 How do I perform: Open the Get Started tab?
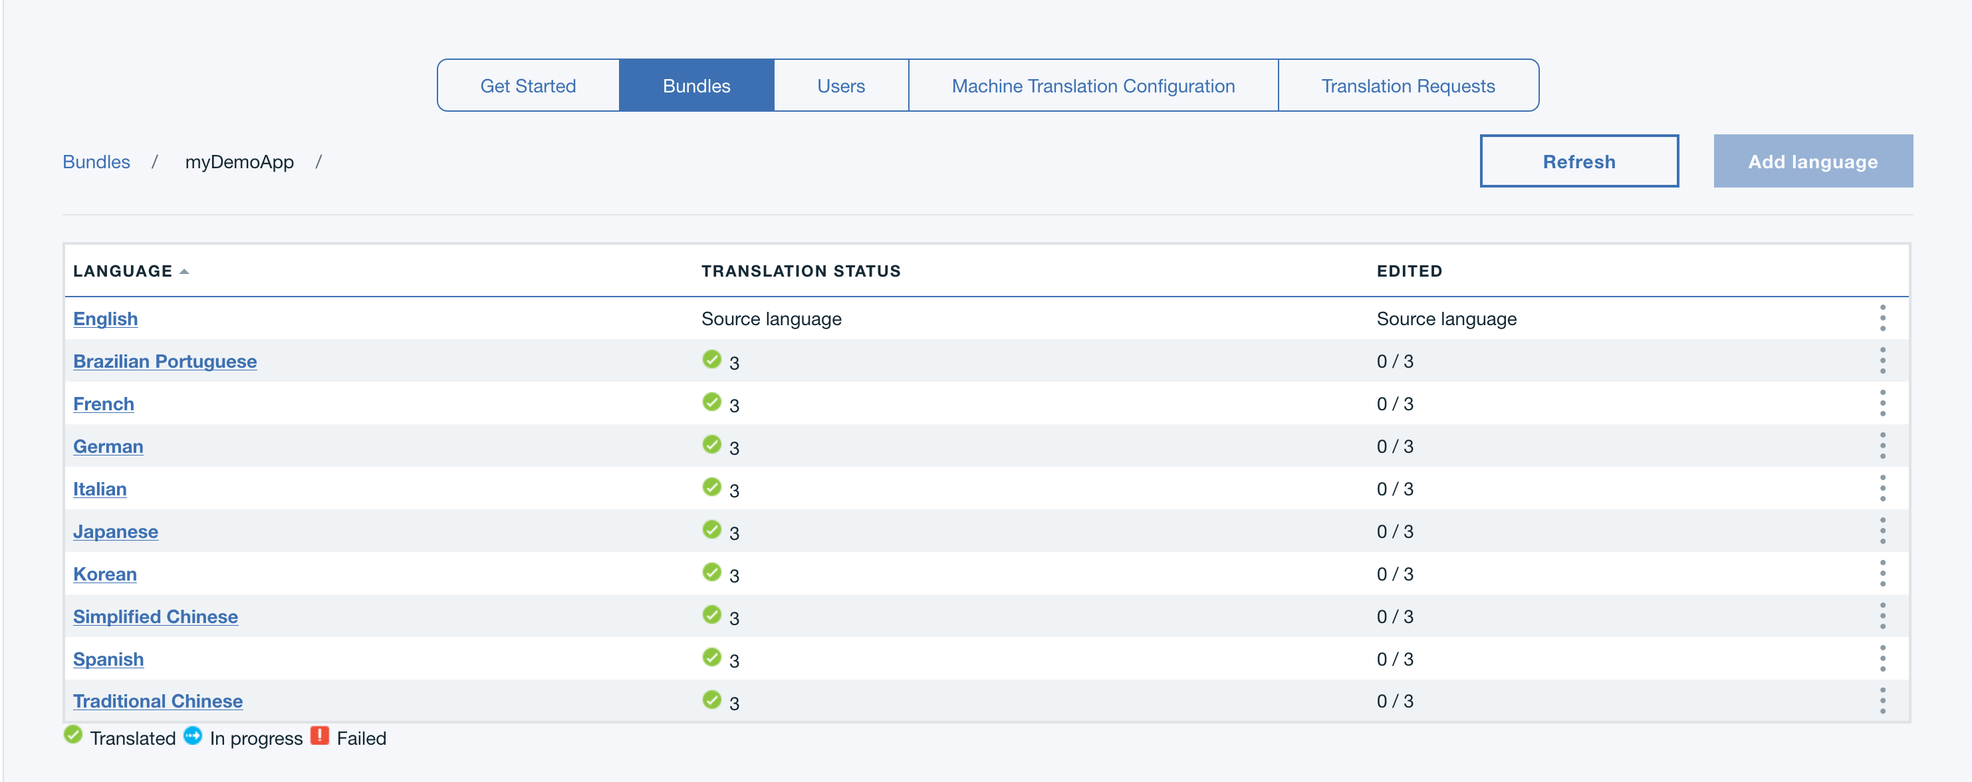(x=528, y=86)
